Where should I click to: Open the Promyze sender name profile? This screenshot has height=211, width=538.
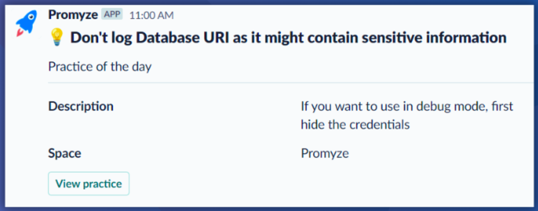[x=73, y=15]
